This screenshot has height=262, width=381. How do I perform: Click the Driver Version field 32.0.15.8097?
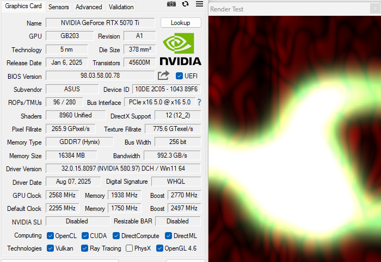pyautogui.click(x=123, y=169)
